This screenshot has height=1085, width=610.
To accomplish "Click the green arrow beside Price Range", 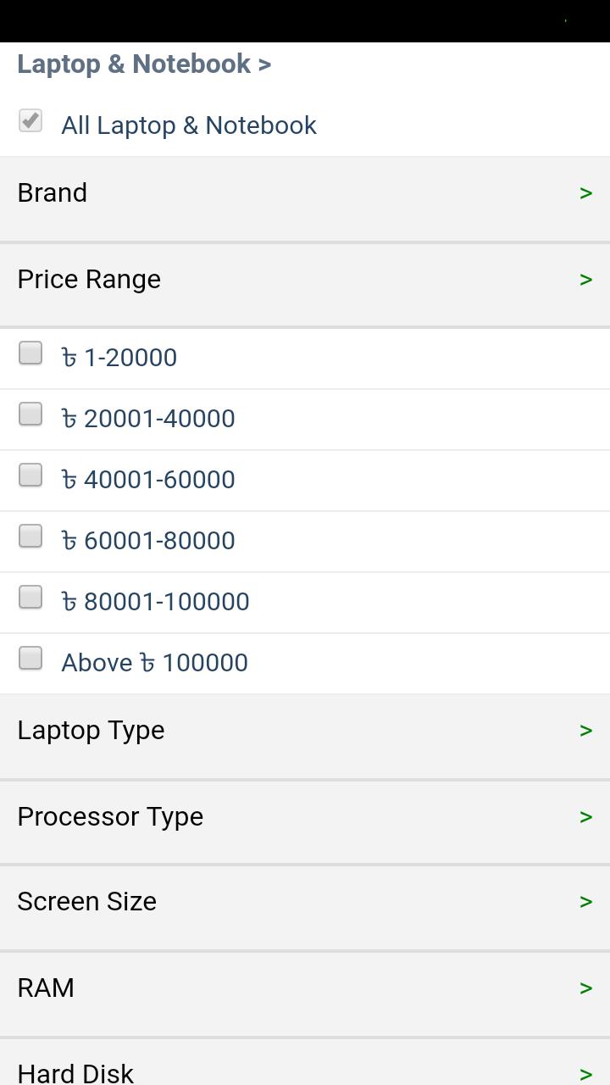I will point(585,280).
